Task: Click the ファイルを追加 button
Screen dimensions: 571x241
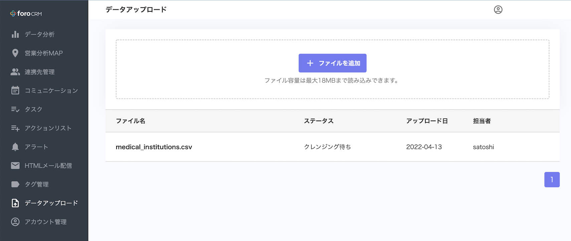Action: pos(333,63)
